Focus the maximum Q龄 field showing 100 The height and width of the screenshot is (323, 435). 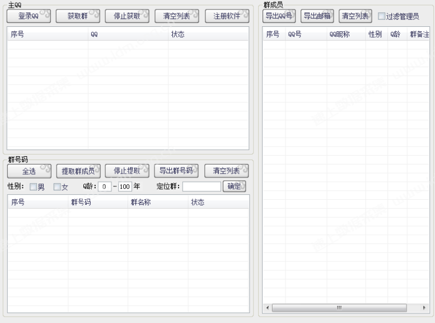tap(125, 186)
